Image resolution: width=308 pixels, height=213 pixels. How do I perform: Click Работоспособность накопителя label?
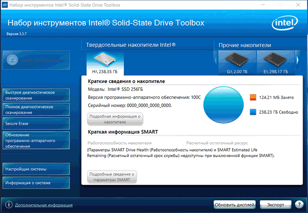[119, 143]
